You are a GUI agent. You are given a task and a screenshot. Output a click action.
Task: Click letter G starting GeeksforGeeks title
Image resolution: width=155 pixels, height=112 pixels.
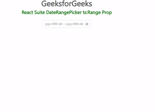click(x=44, y=4)
